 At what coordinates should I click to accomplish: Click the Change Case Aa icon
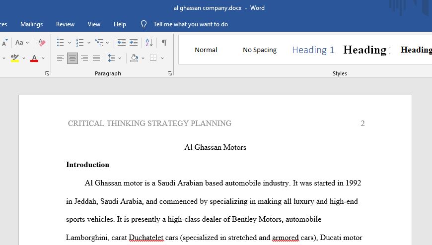(19, 42)
